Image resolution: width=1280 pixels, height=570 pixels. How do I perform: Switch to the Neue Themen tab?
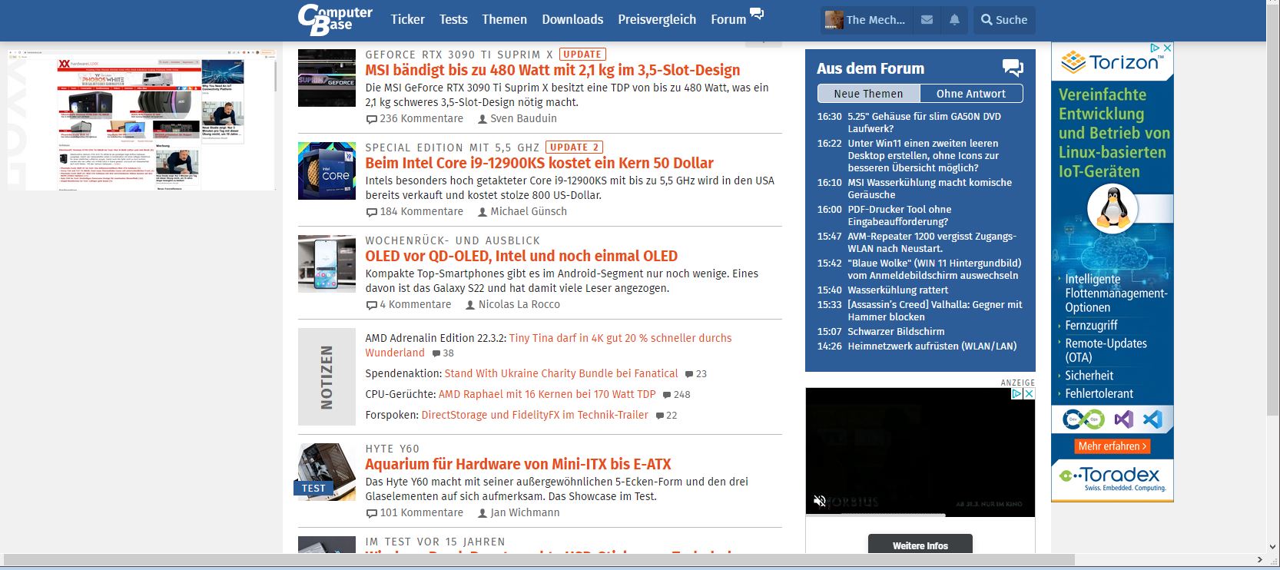[868, 94]
